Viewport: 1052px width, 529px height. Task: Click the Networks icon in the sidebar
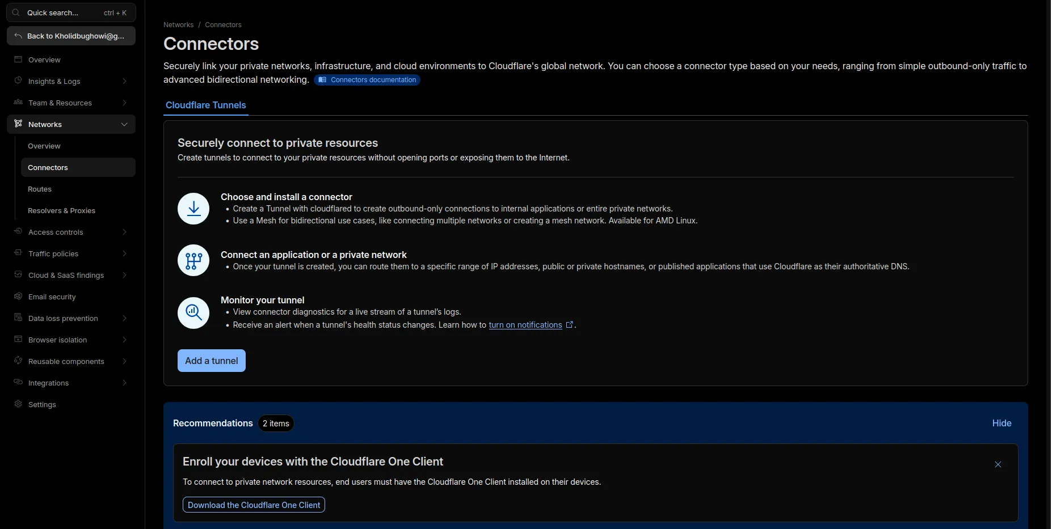coord(18,124)
